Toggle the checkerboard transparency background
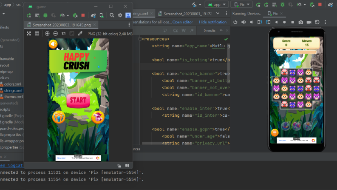The width and height of the screenshot is (337, 190). (x=29, y=33)
